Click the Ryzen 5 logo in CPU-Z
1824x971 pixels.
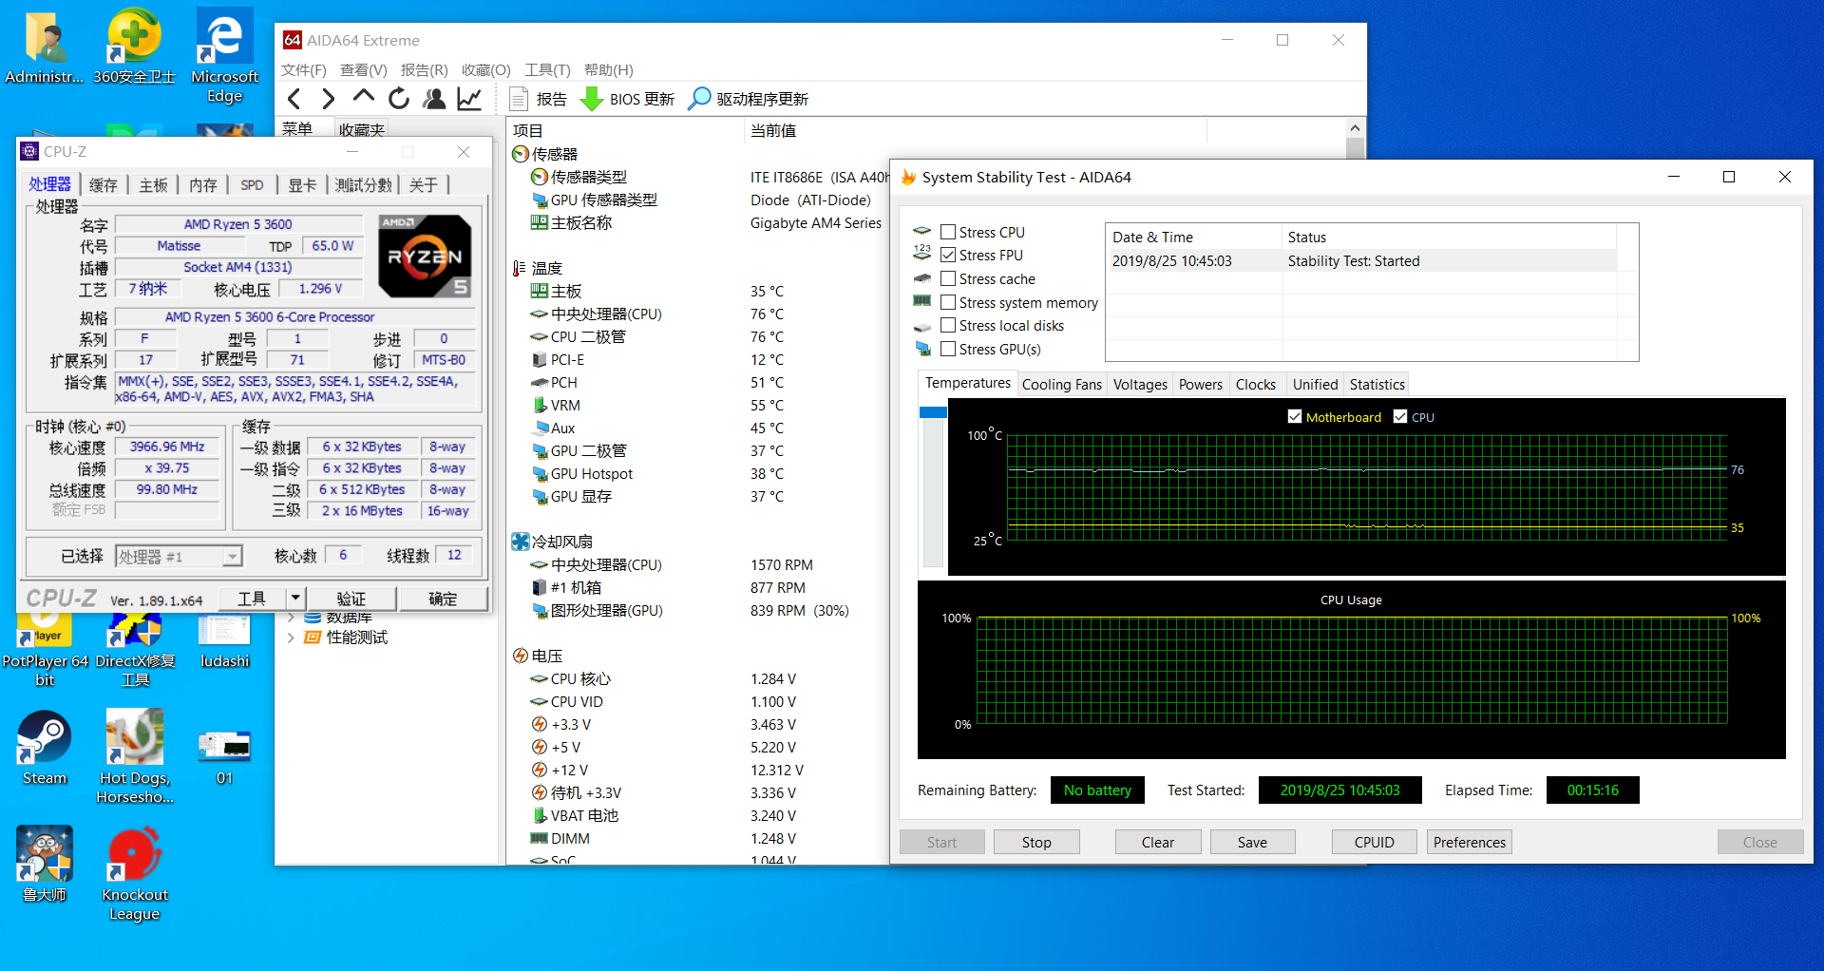point(425,256)
